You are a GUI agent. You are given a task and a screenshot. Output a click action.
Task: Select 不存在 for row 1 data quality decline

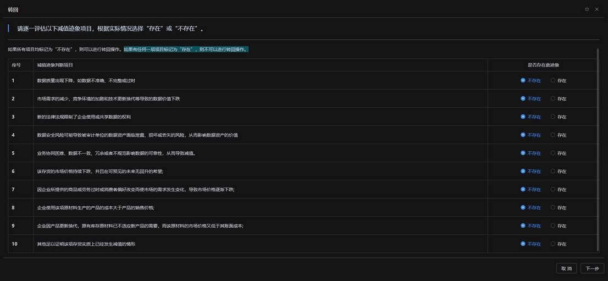coord(523,80)
